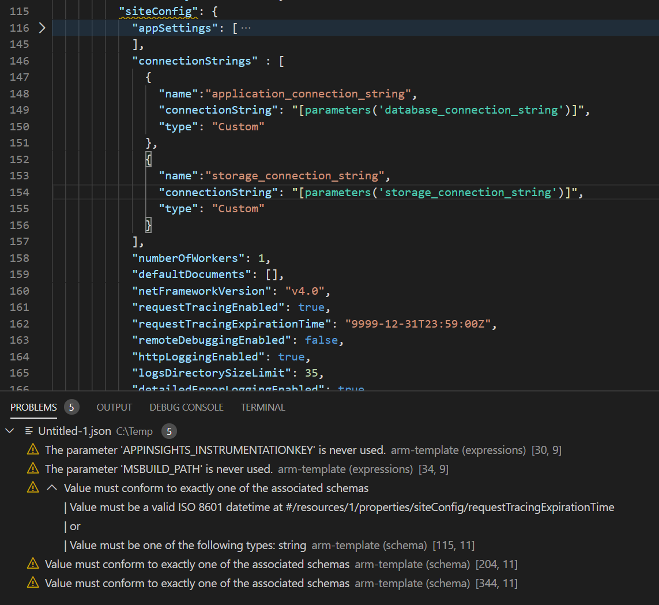Click the breadcrumb badge next to C:\Temp

click(168, 430)
